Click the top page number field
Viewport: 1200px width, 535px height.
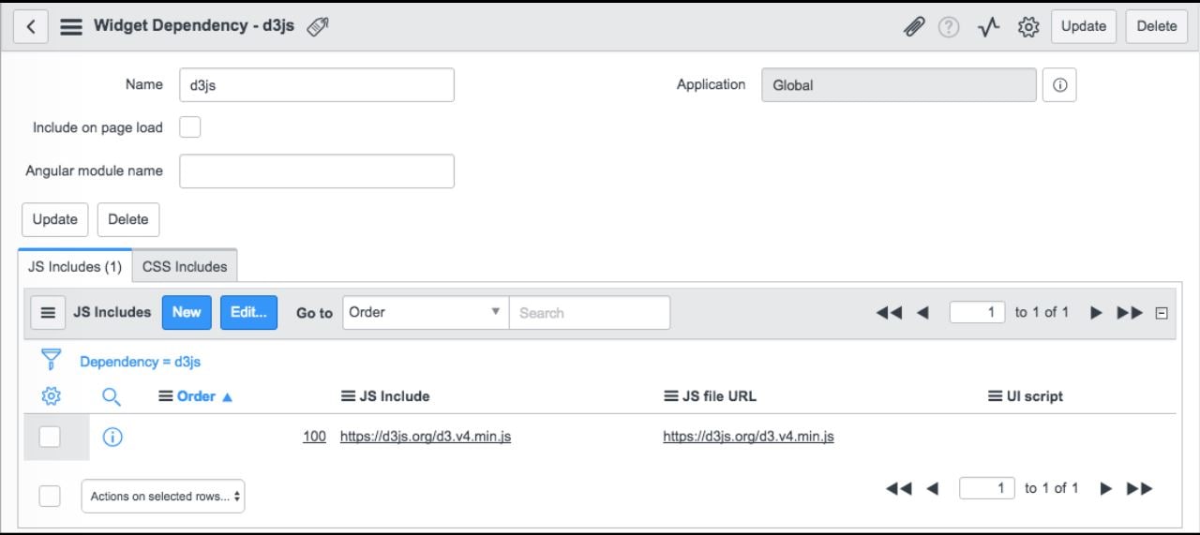click(x=977, y=312)
